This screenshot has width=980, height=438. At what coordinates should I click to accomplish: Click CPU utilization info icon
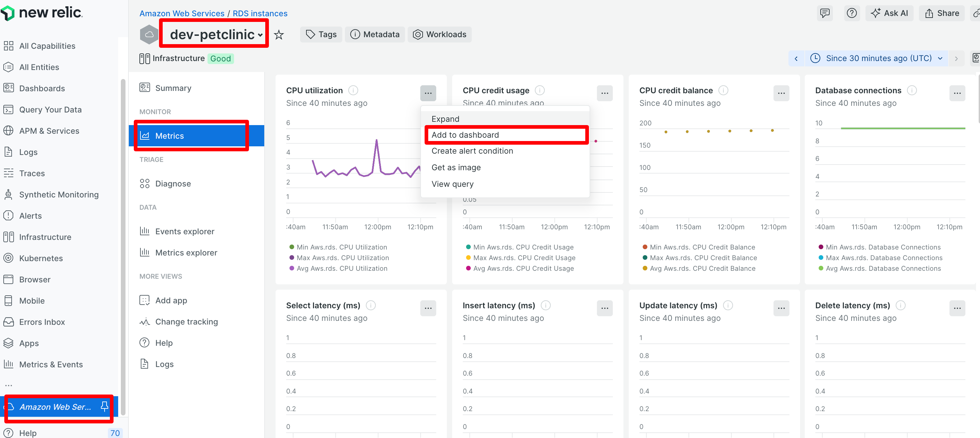353,91
